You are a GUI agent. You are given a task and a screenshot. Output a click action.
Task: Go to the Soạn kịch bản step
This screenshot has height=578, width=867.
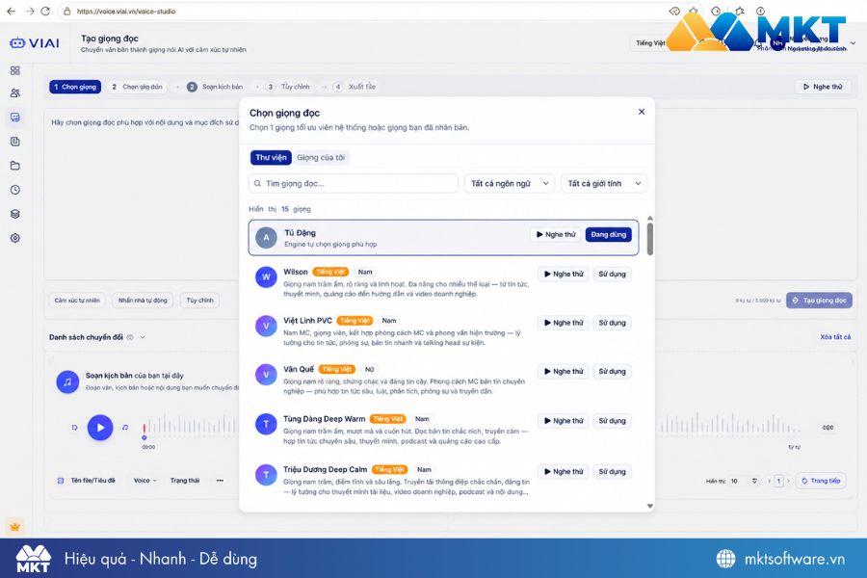tap(215, 87)
